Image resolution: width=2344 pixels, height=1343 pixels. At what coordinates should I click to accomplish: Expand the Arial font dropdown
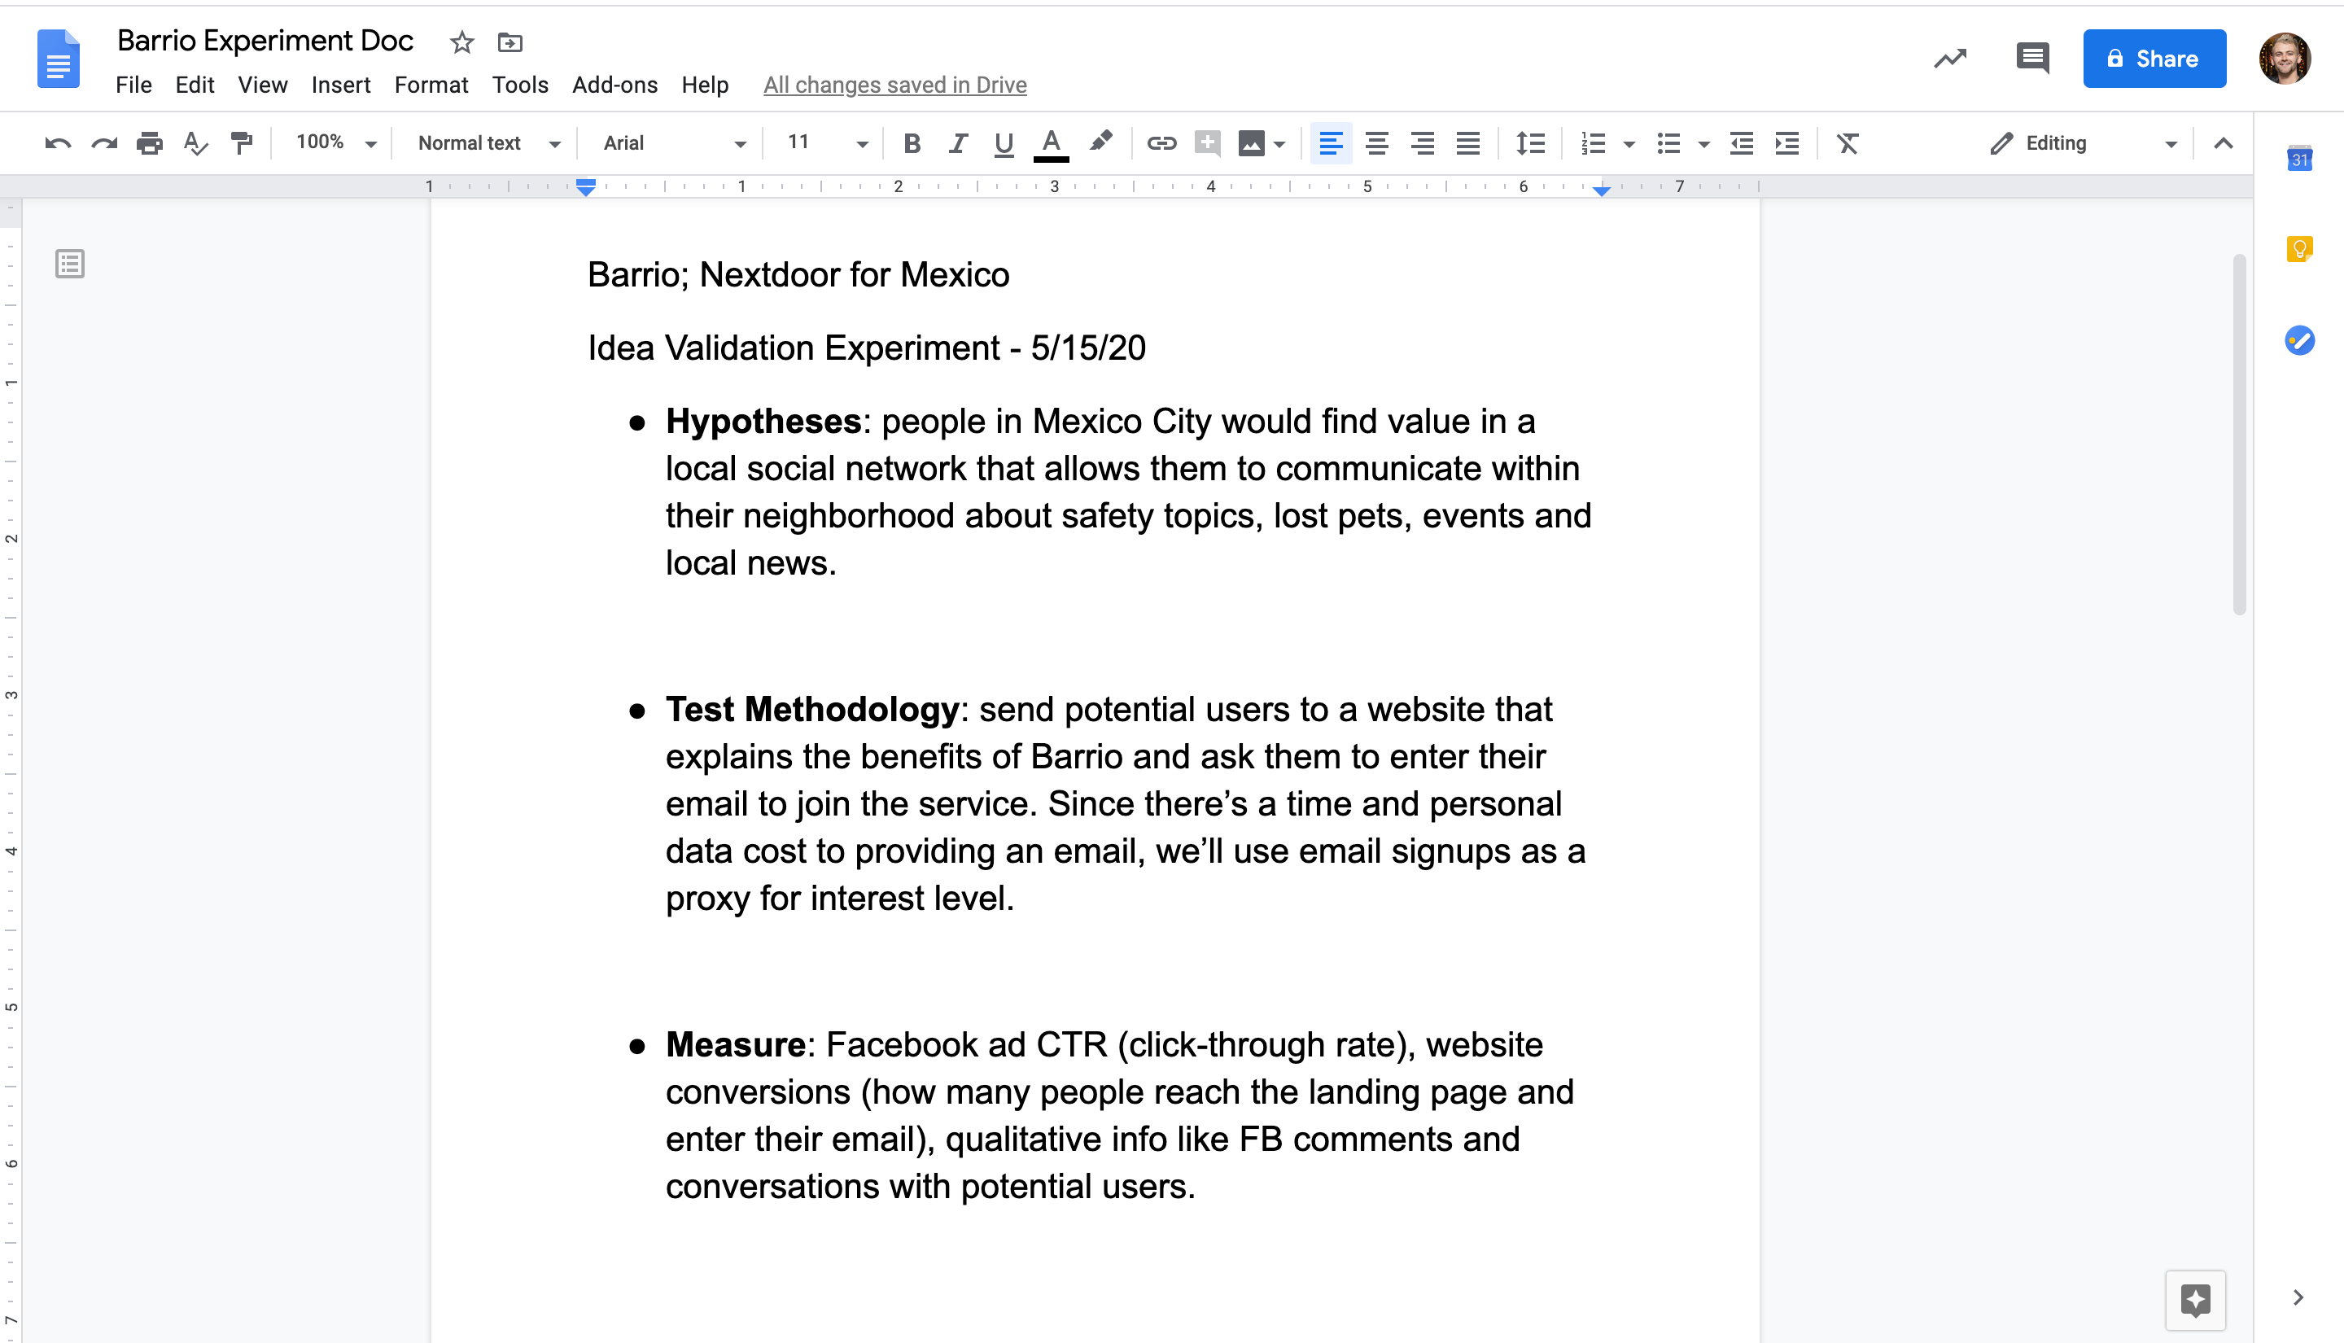coord(673,143)
